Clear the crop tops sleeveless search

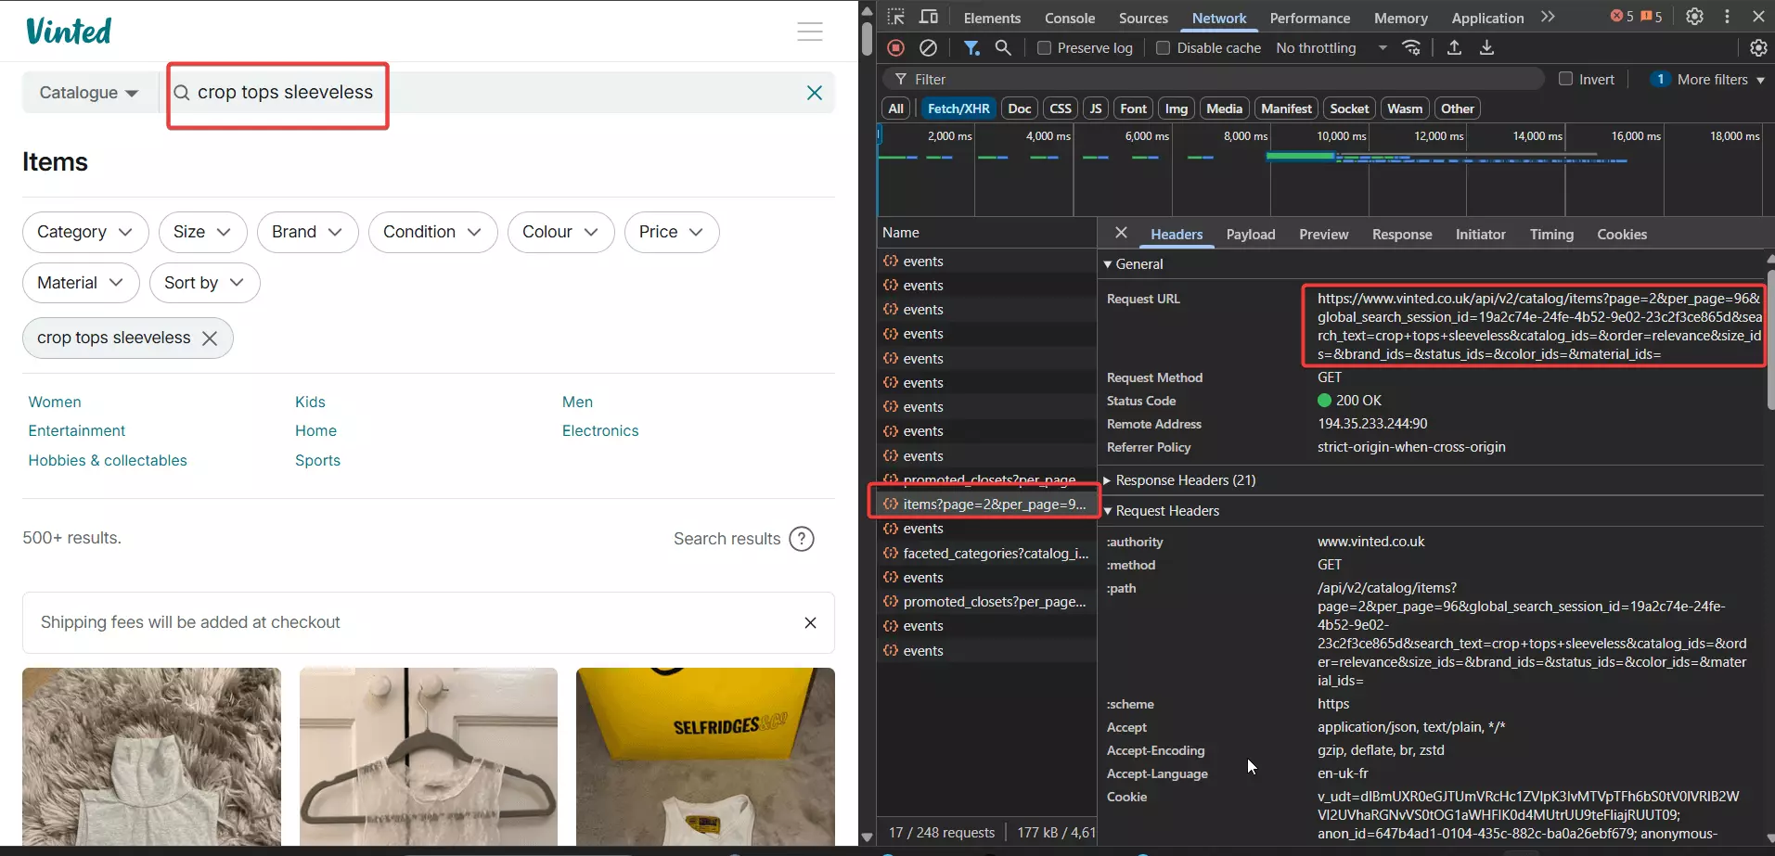click(x=814, y=92)
